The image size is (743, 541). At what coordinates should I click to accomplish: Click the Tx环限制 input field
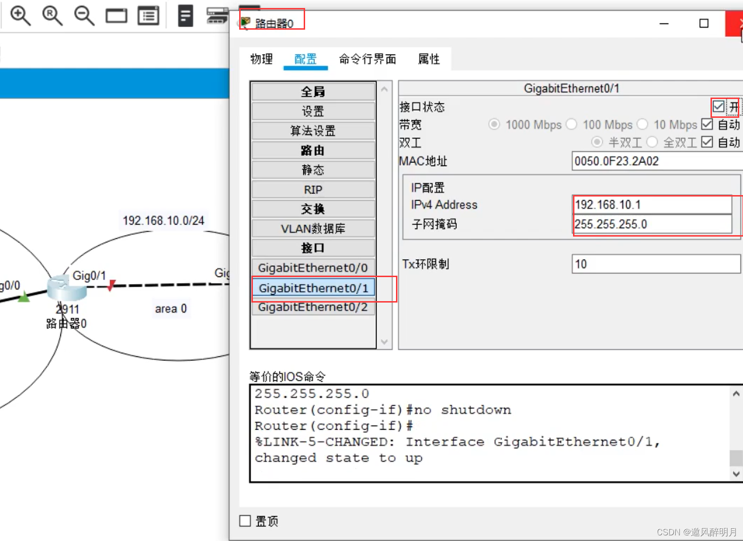coord(656,264)
